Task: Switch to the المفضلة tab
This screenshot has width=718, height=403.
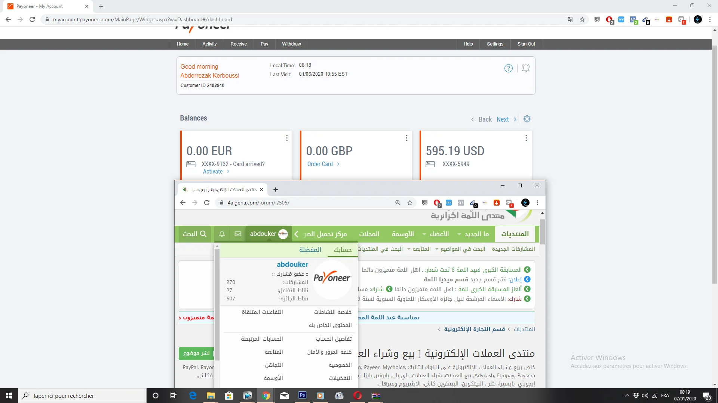Action: coord(310,250)
